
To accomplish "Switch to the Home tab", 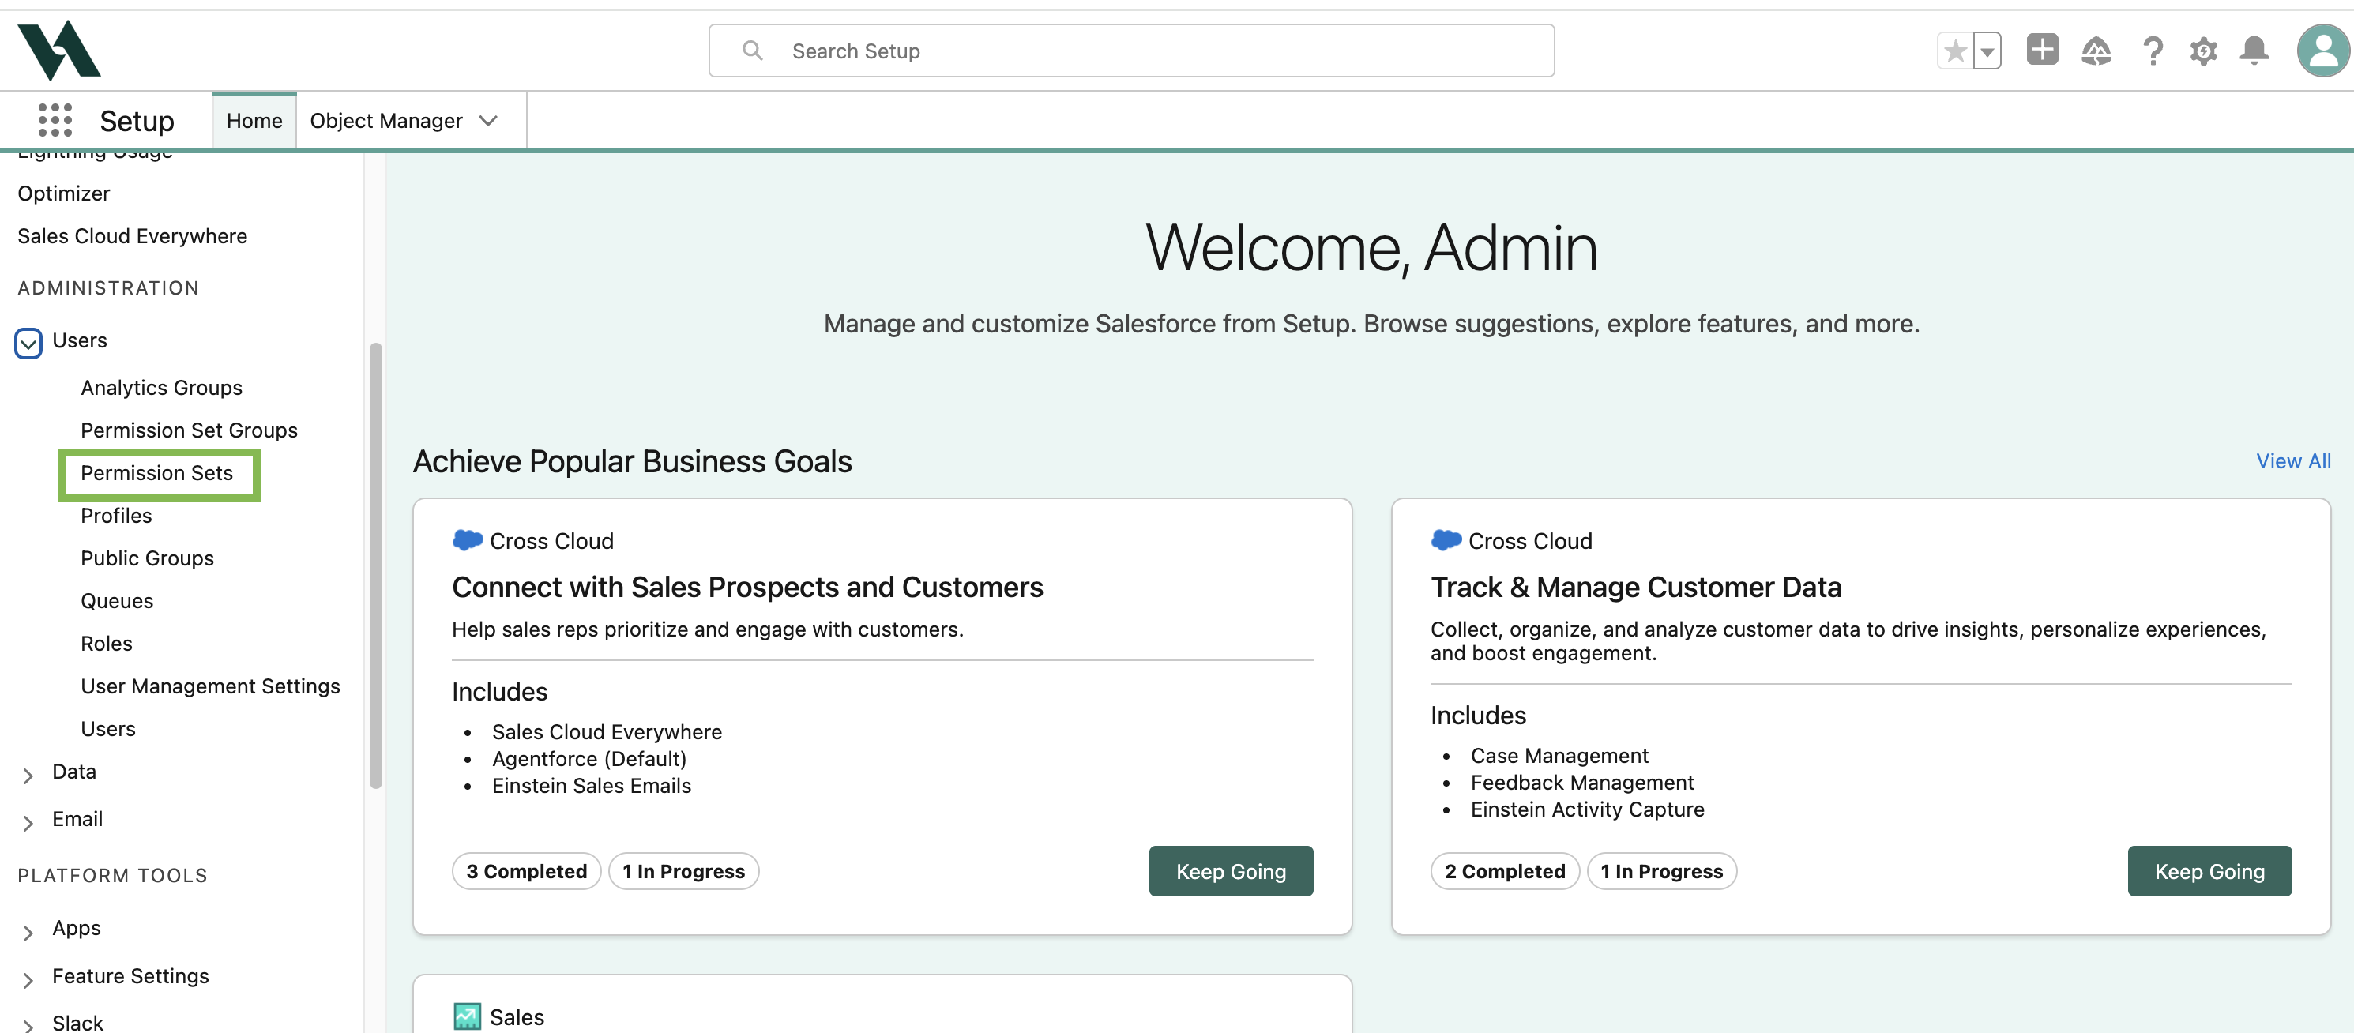I will [x=254, y=121].
